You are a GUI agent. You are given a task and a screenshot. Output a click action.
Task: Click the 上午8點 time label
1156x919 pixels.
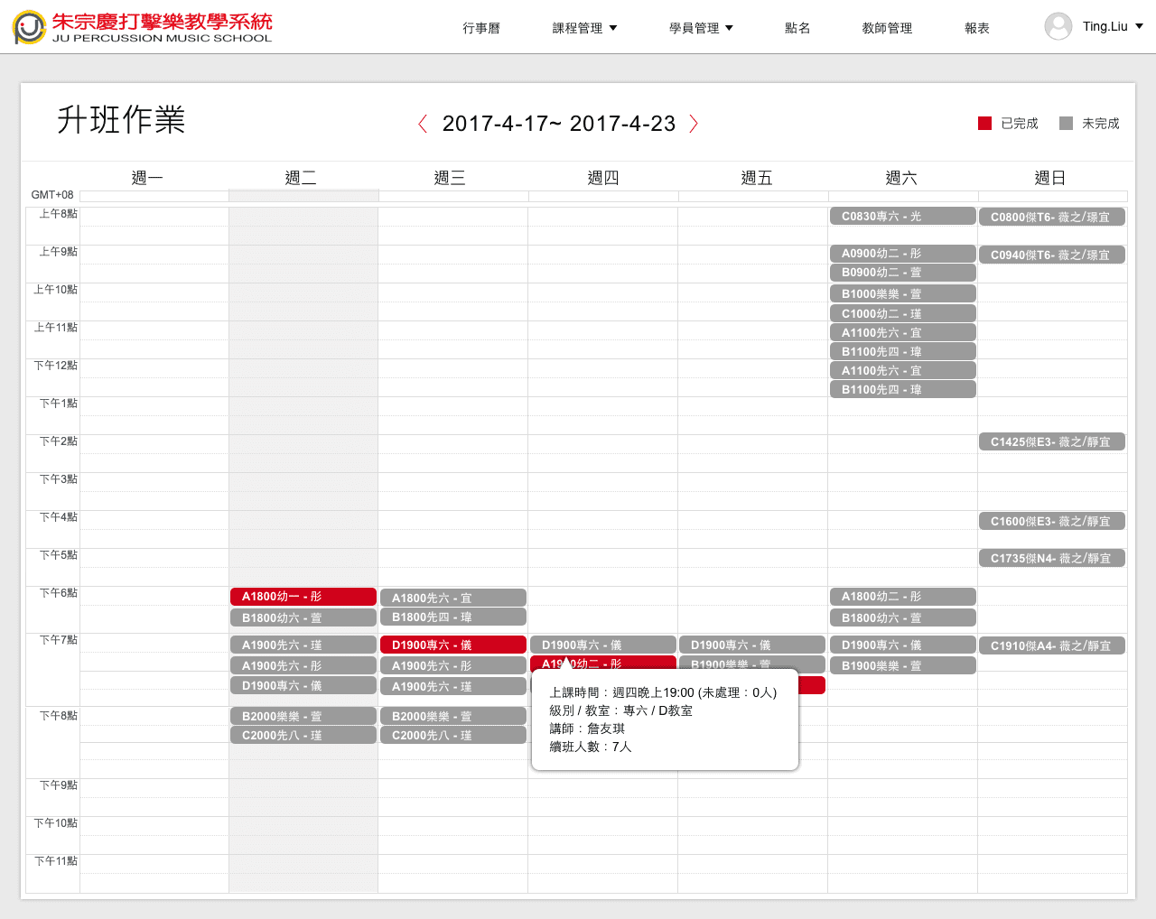point(58,214)
